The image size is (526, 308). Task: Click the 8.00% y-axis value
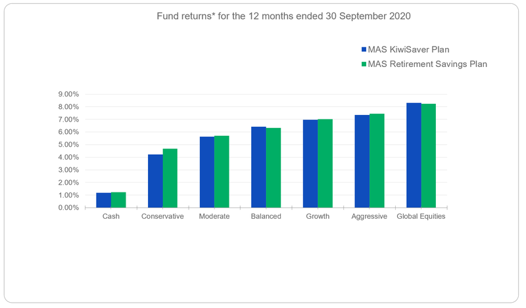(x=68, y=107)
